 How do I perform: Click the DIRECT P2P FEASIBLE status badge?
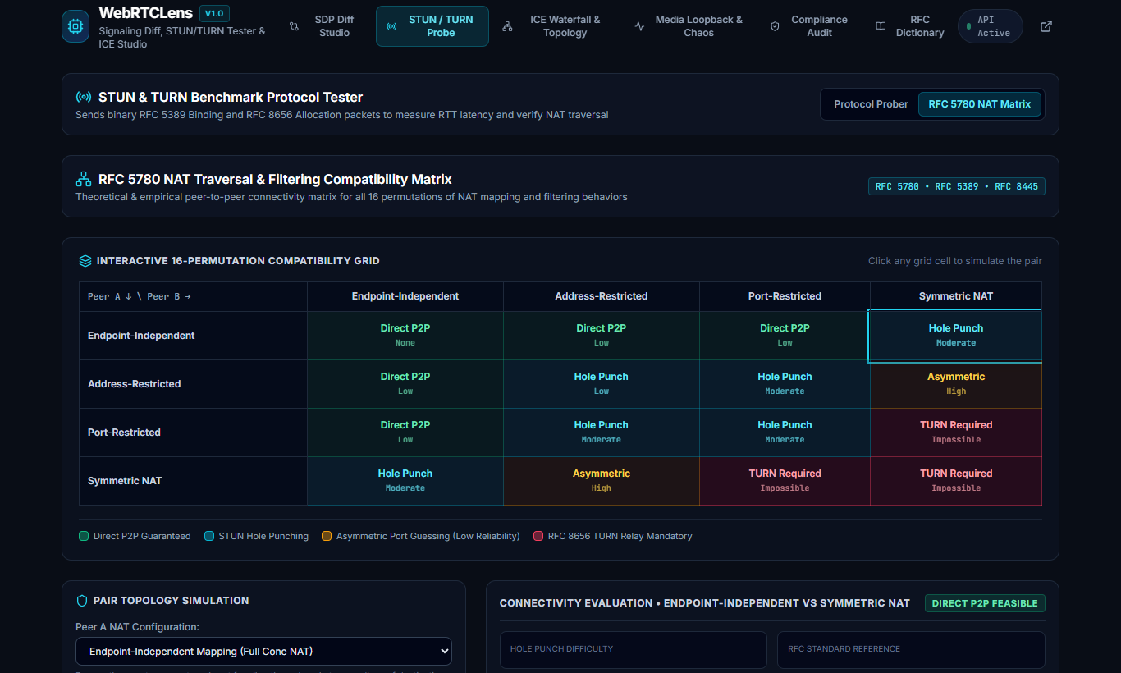pos(985,603)
